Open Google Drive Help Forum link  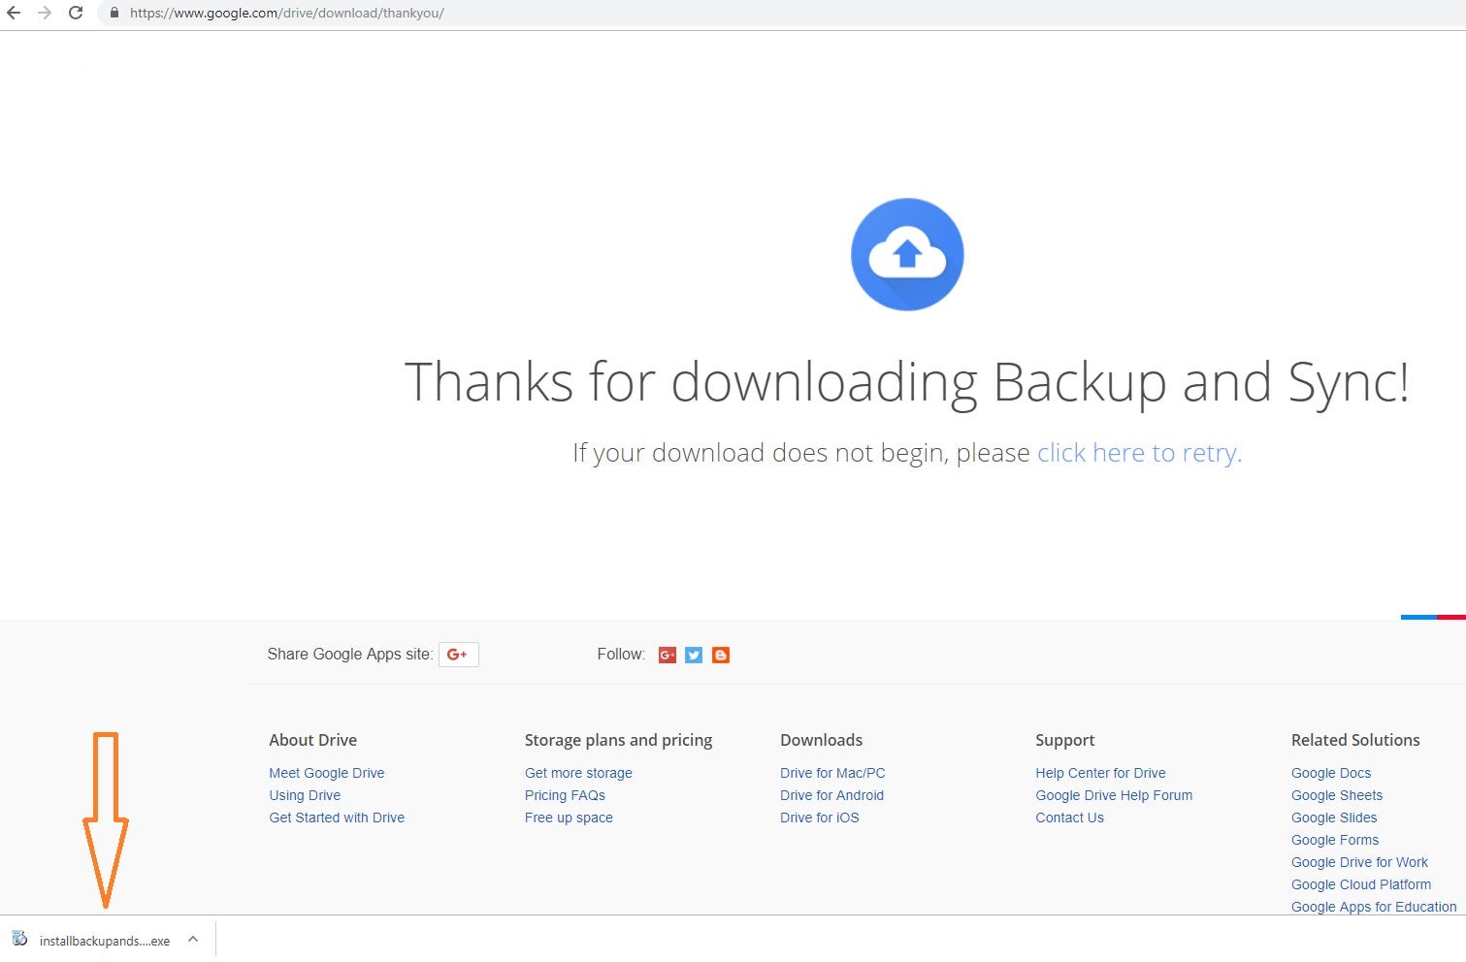(1114, 795)
